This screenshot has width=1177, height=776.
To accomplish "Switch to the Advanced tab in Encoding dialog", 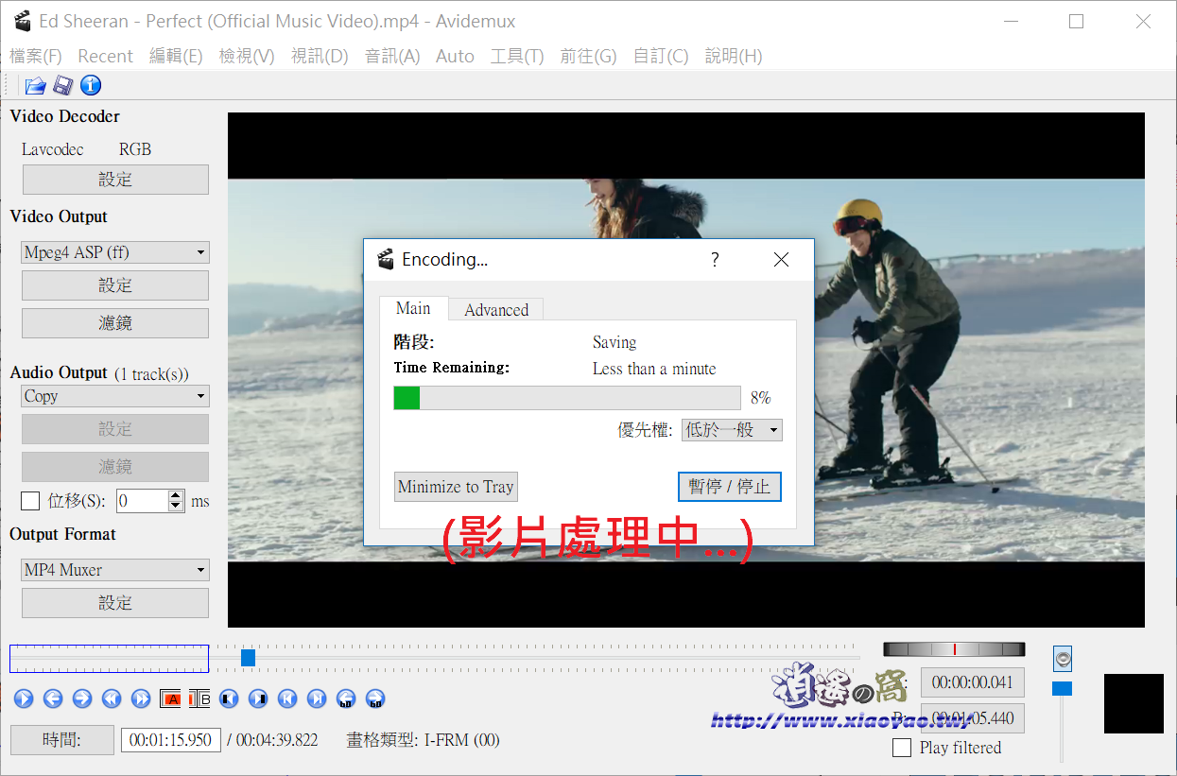I will coord(496,310).
